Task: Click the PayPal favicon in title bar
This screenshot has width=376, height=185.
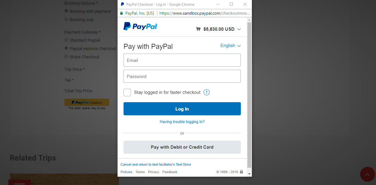Action: [x=122, y=4]
